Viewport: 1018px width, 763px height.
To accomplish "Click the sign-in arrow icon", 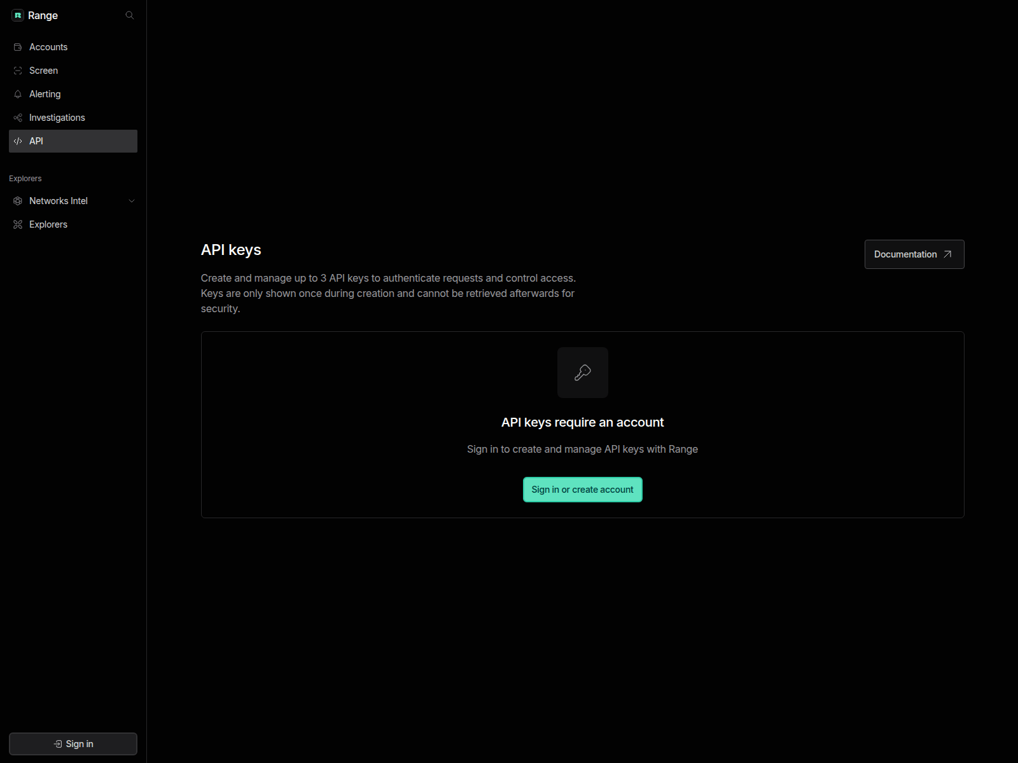I will tap(58, 744).
